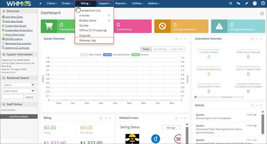267x144 pixels.
Task: Click Create New Quote shortcut
Action: (16, 25)
